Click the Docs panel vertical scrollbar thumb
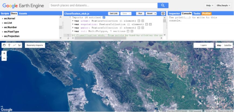 click(x=60, y=27)
